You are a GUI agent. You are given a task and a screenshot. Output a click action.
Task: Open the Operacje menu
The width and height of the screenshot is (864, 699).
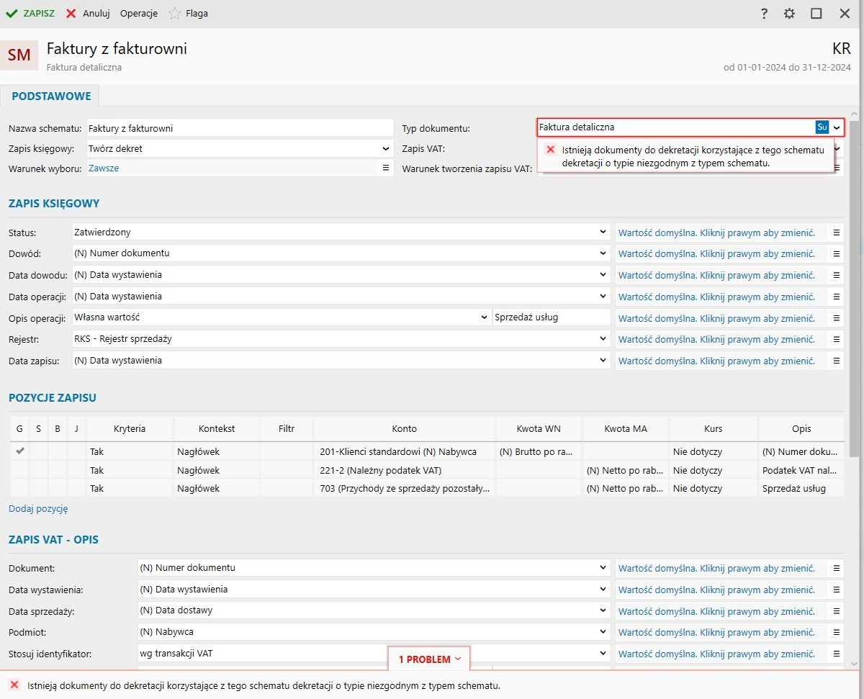(x=138, y=14)
